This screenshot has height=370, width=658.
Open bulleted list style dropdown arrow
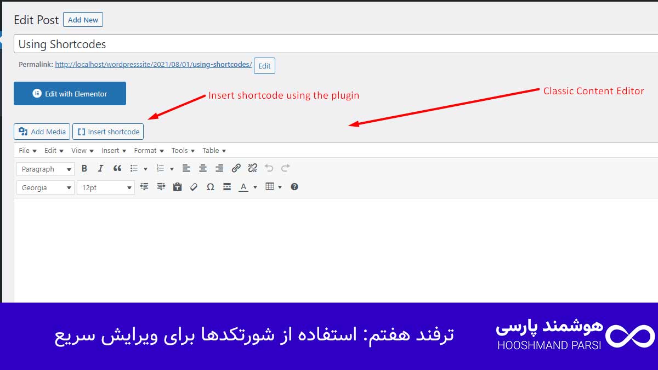point(145,169)
